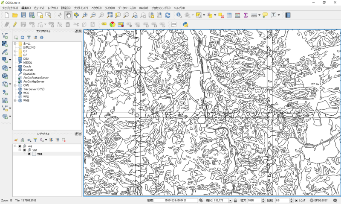Open the プロセッシング(C) menu
341x204 pixels.
161,8
